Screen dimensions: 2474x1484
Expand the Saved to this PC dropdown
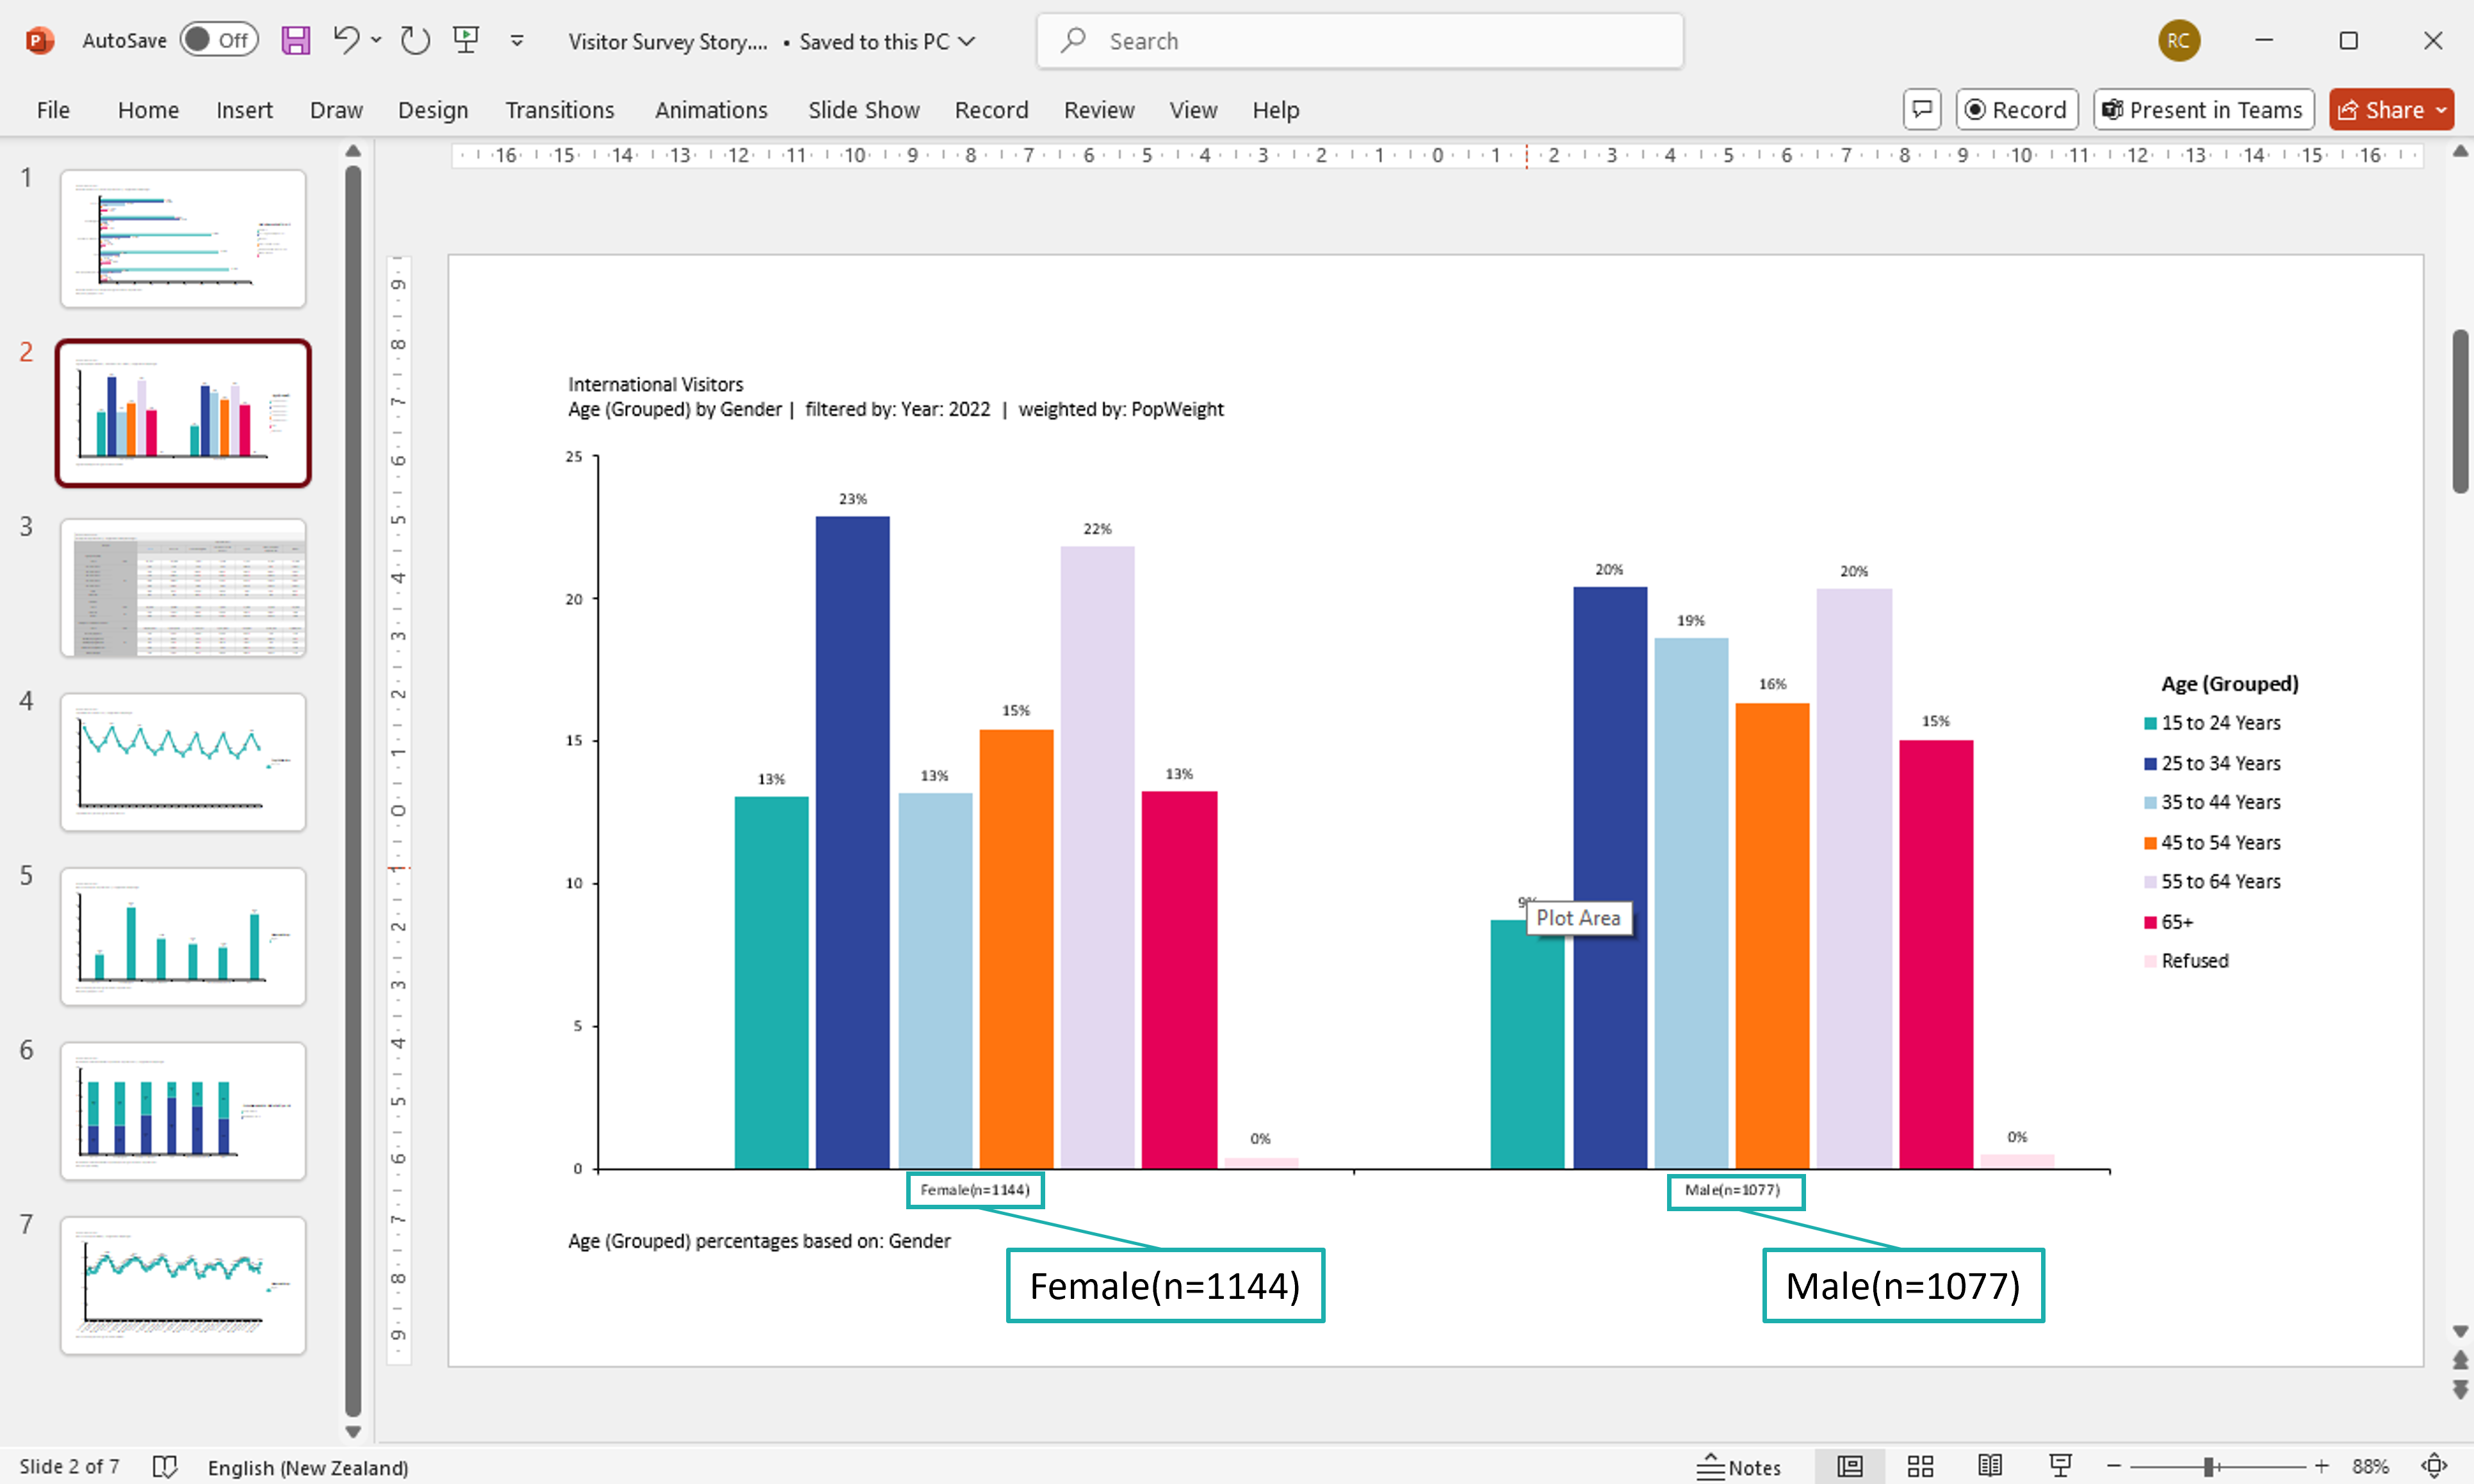(966, 41)
